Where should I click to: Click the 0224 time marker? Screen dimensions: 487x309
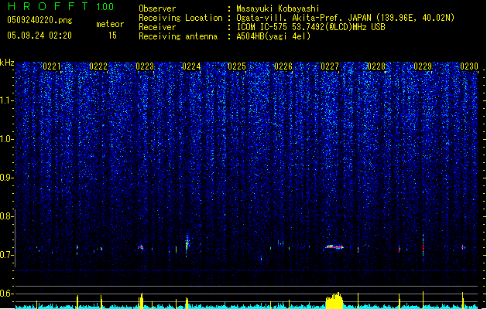[x=191, y=66]
